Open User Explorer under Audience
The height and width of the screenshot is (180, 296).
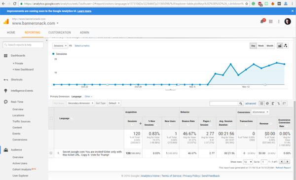pyautogui.click(x=20, y=176)
